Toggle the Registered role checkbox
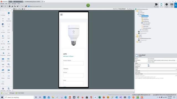Screen dimensions: 177x99 click(149, 66)
